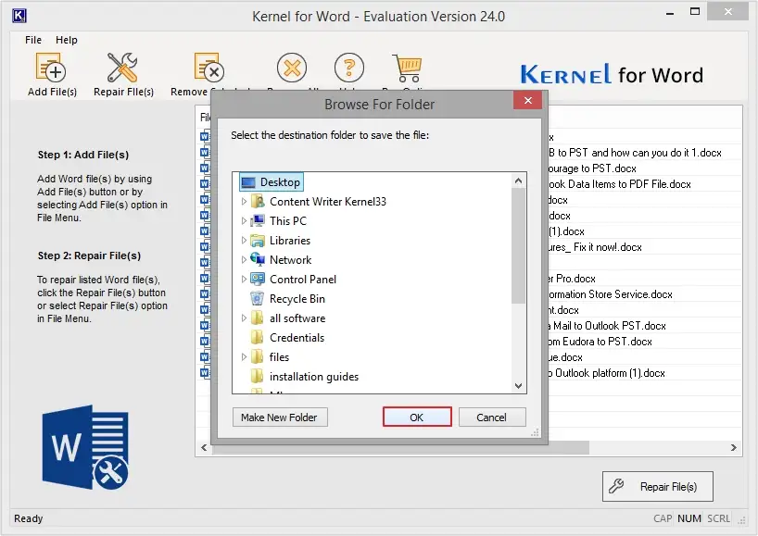The height and width of the screenshot is (536, 758).
Task: Select file ending 'ormation Store Service.docx'
Action: (x=610, y=294)
